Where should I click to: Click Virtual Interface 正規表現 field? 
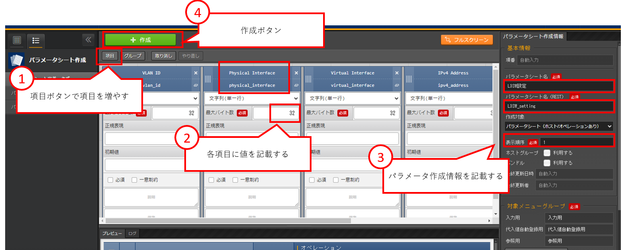pyautogui.click(x=352, y=138)
